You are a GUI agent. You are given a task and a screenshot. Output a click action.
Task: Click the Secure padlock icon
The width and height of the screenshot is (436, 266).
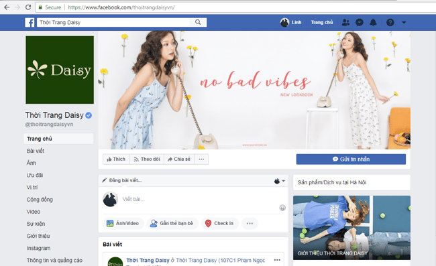40,7
